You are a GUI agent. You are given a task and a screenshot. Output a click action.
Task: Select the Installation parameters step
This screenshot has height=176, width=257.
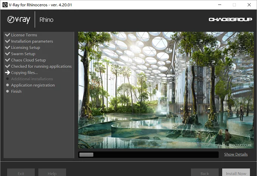coord(32,41)
